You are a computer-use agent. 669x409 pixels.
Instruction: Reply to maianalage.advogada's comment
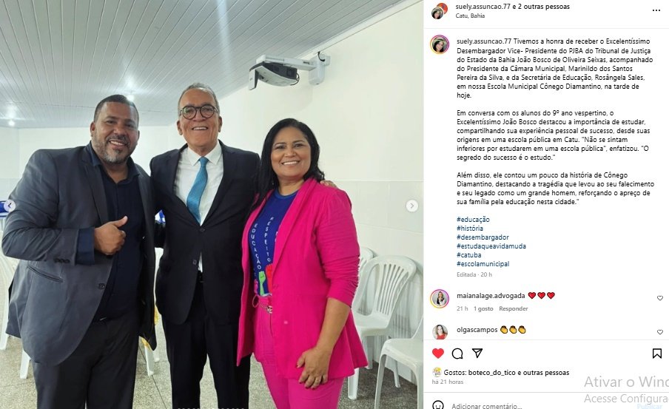tap(514, 308)
